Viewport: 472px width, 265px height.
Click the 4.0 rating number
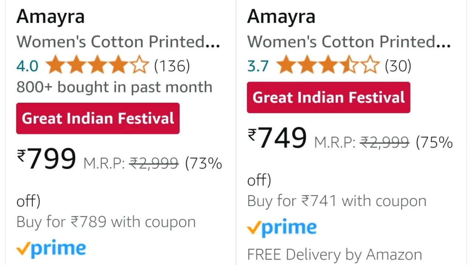click(x=27, y=66)
